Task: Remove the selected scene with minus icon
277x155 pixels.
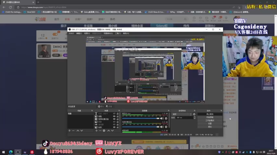Action: click(x=73, y=131)
